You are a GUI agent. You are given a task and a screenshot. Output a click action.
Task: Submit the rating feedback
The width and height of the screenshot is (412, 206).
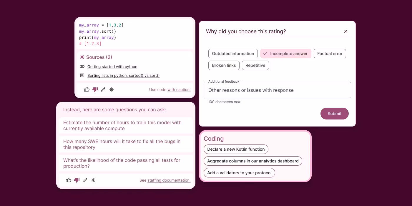pos(334,114)
